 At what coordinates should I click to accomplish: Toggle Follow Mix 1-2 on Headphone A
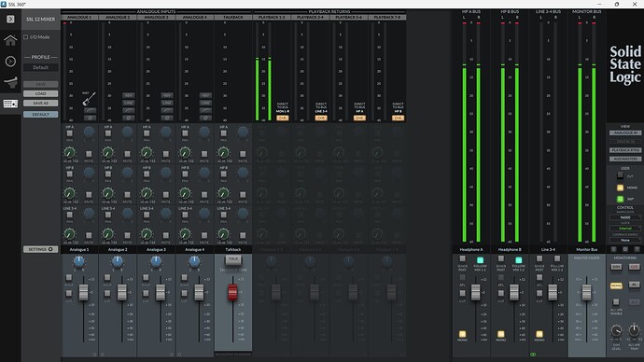pos(480,259)
